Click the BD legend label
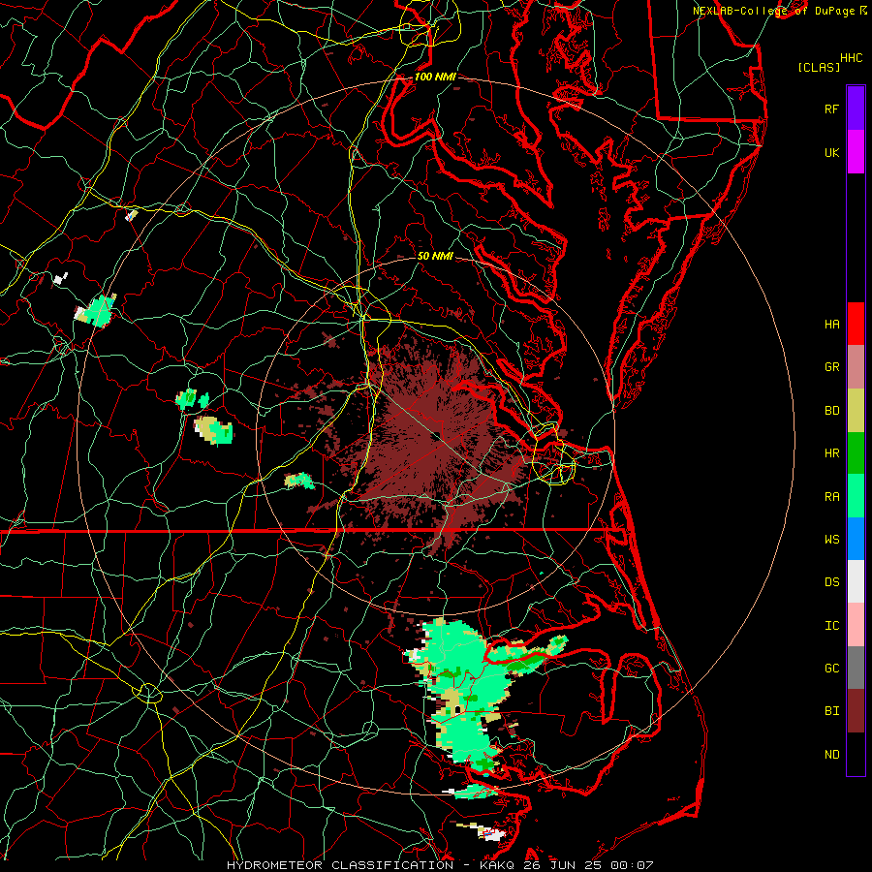Viewport: 872px width, 872px height. [x=831, y=411]
